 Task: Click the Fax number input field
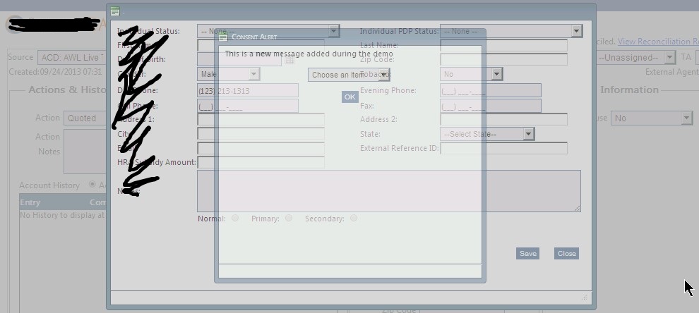coord(491,106)
